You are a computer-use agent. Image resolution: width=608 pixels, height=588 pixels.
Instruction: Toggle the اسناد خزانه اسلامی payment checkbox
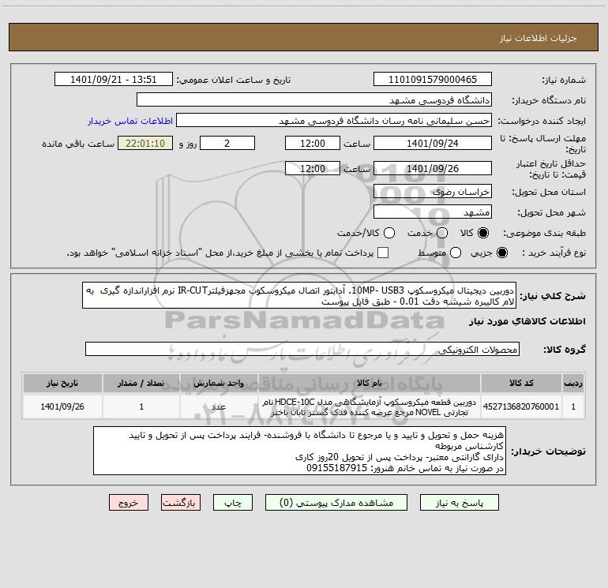[x=383, y=253]
